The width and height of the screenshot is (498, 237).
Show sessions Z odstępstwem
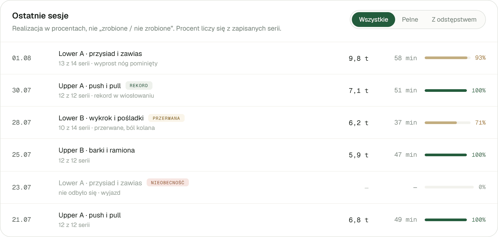pyautogui.click(x=454, y=20)
